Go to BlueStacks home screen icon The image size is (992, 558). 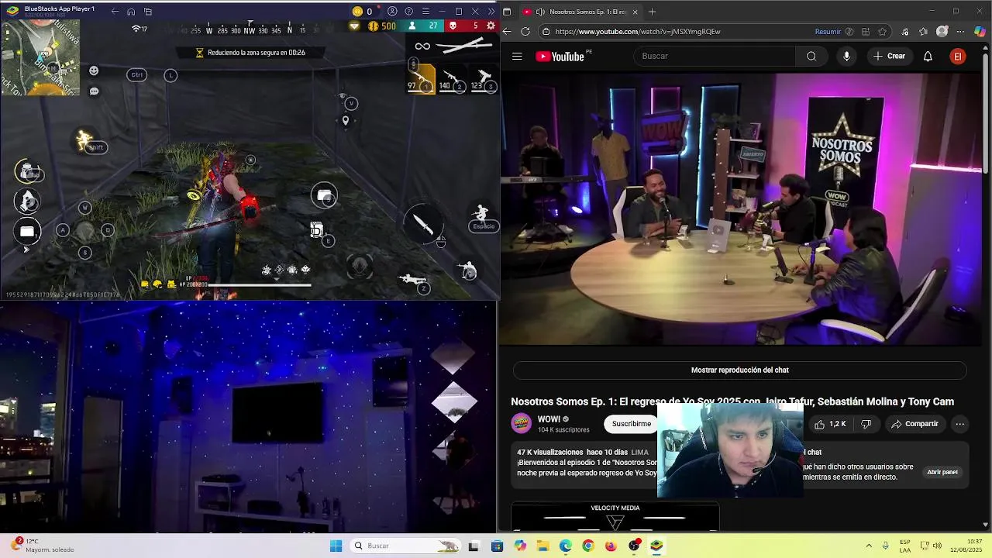(x=131, y=12)
